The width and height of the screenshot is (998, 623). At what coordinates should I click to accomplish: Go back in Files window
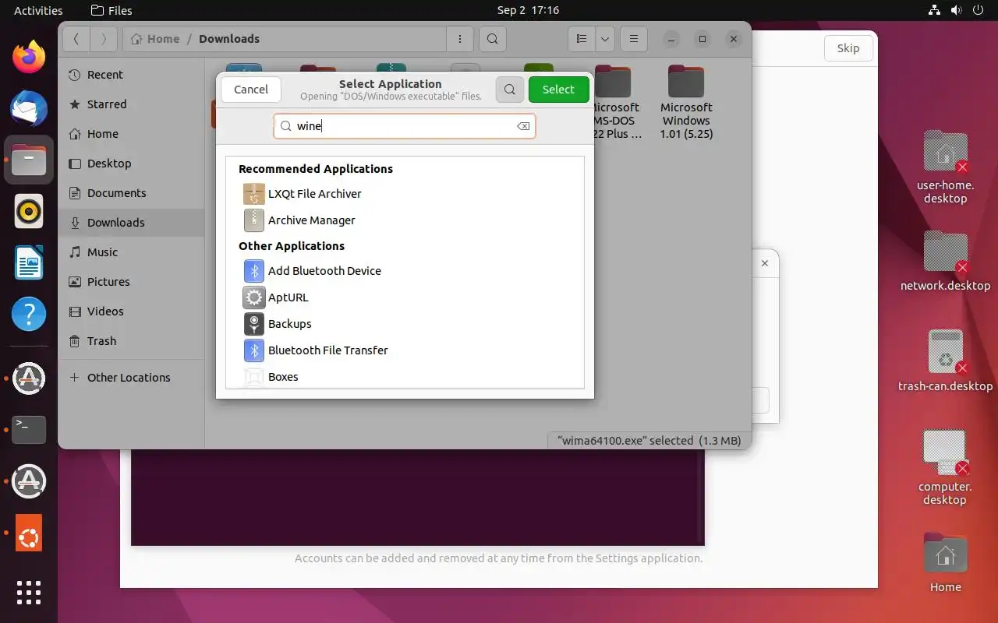tap(76, 39)
